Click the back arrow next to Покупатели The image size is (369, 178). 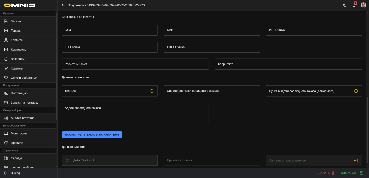(x=63, y=5)
